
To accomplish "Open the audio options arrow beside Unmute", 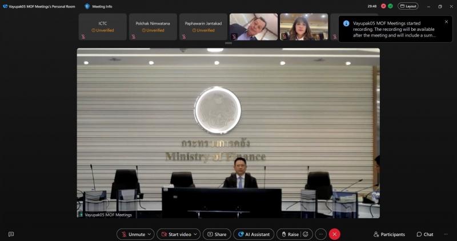I will click(x=150, y=234).
